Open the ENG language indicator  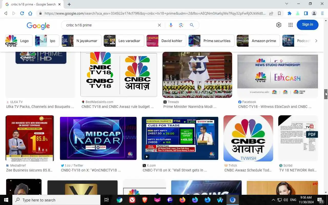(293, 200)
